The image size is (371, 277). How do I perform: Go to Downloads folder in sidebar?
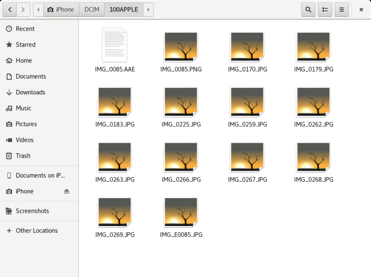coord(30,92)
